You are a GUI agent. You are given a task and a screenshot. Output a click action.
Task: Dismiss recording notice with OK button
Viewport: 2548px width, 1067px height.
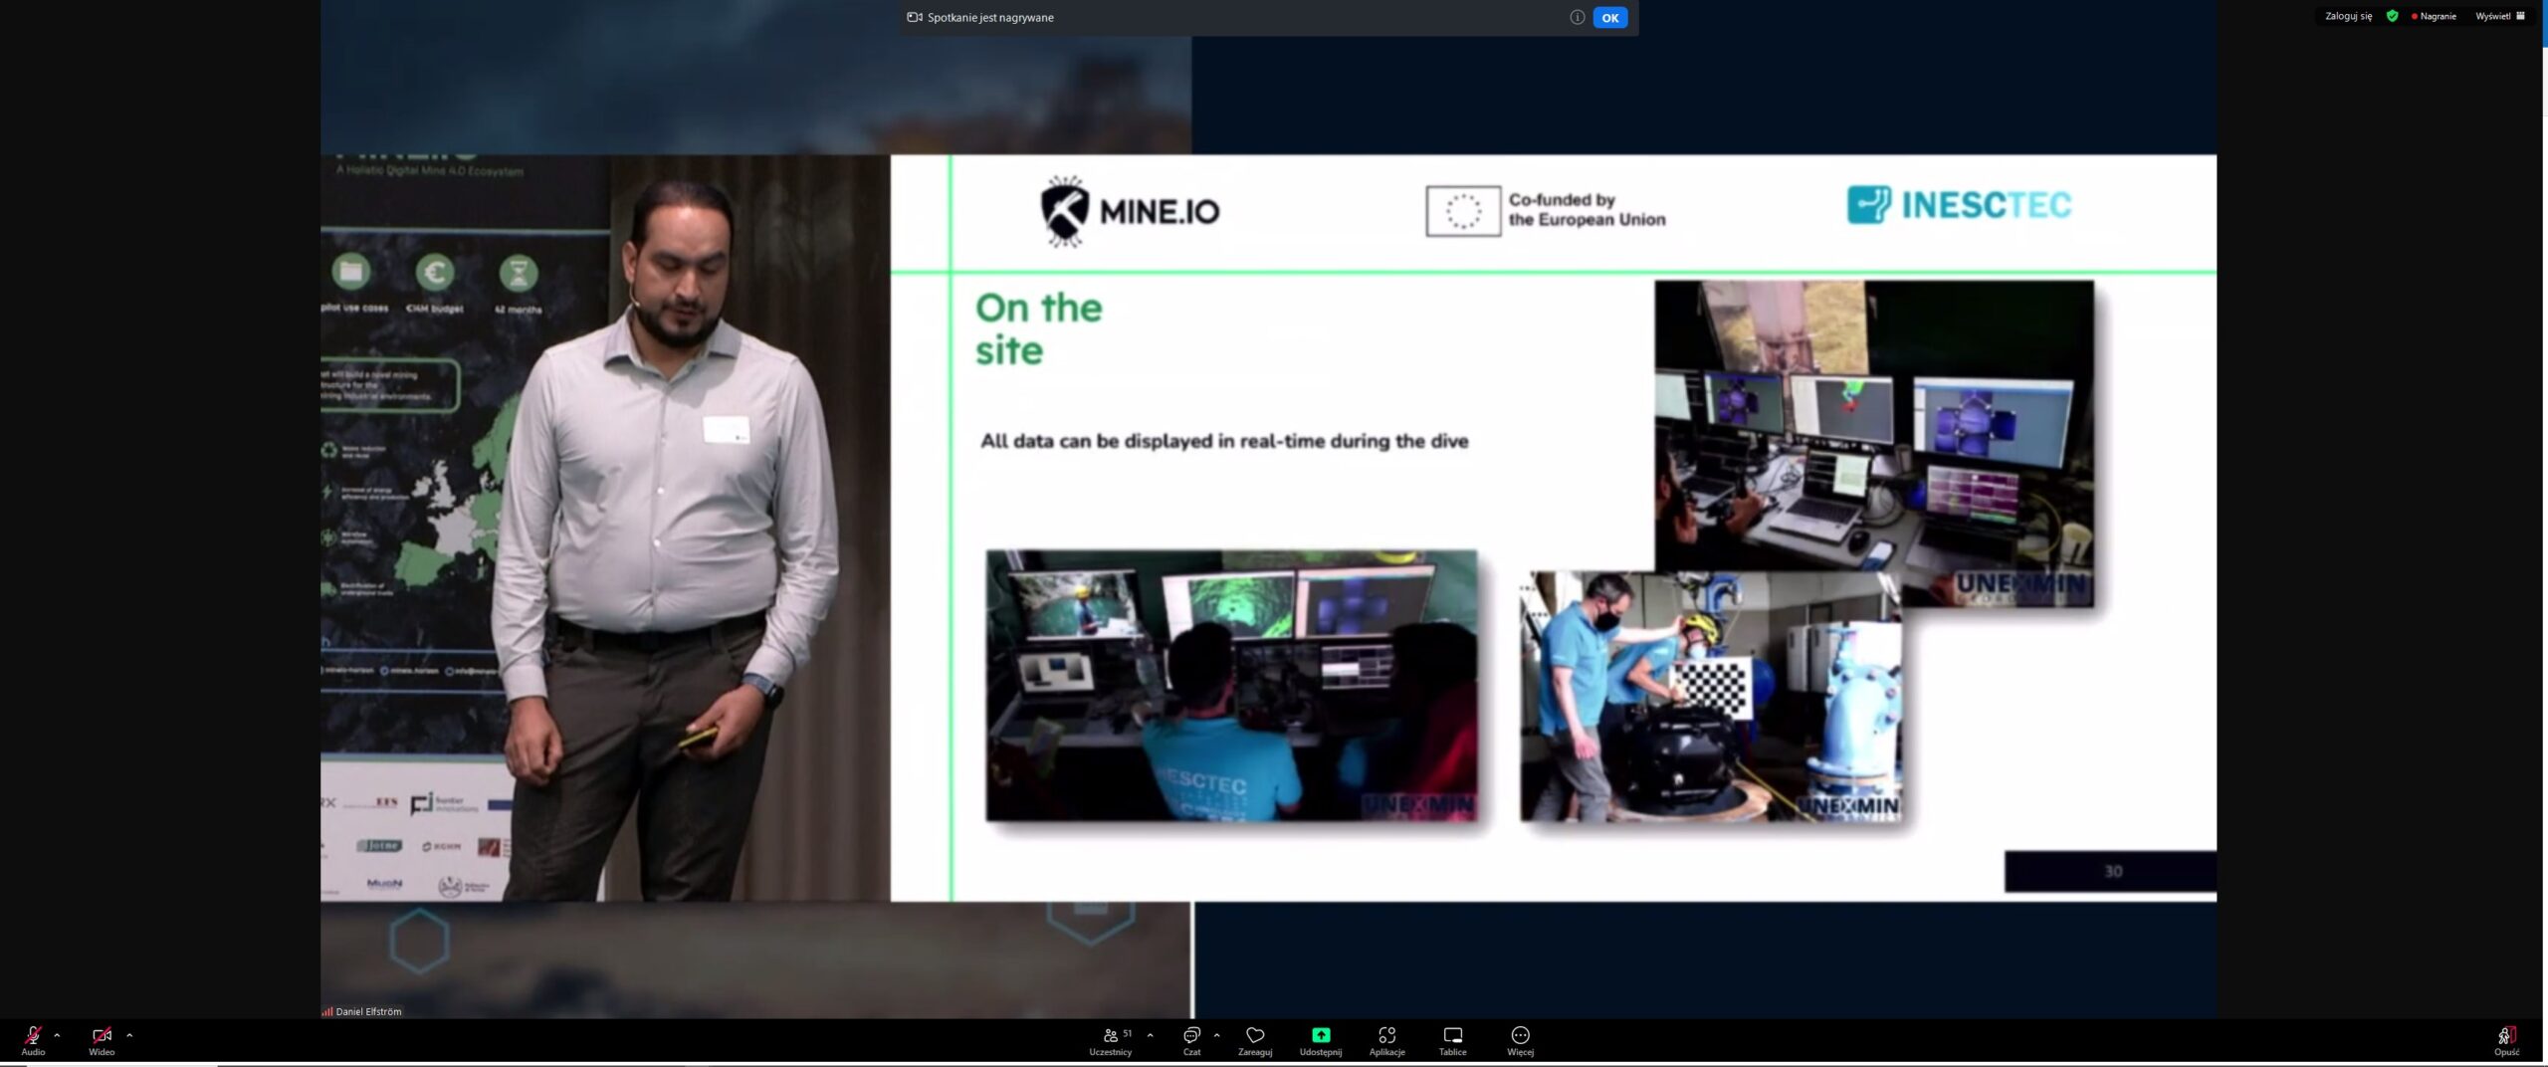(x=1609, y=18)
